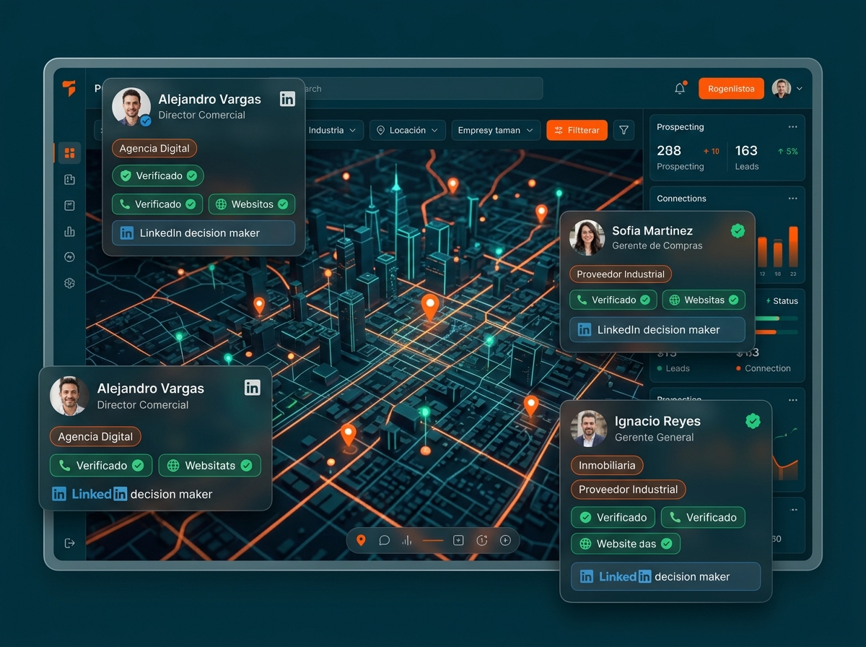Viewport: 866px width, 647px height.
Task: Select the orange location pin in map toolbar
Action: click(x=361, y=540)
